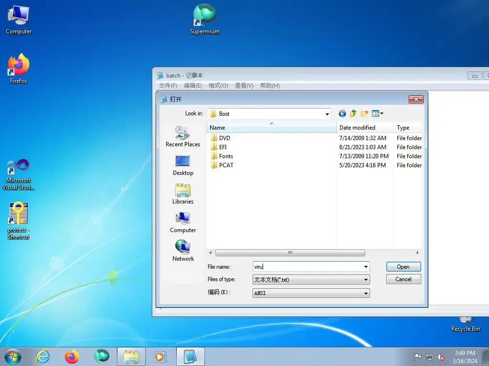Image resolution: width=489 pixels, height=366 pixels.
Task: Launch Firefox from taskbar
Action: 72,356
